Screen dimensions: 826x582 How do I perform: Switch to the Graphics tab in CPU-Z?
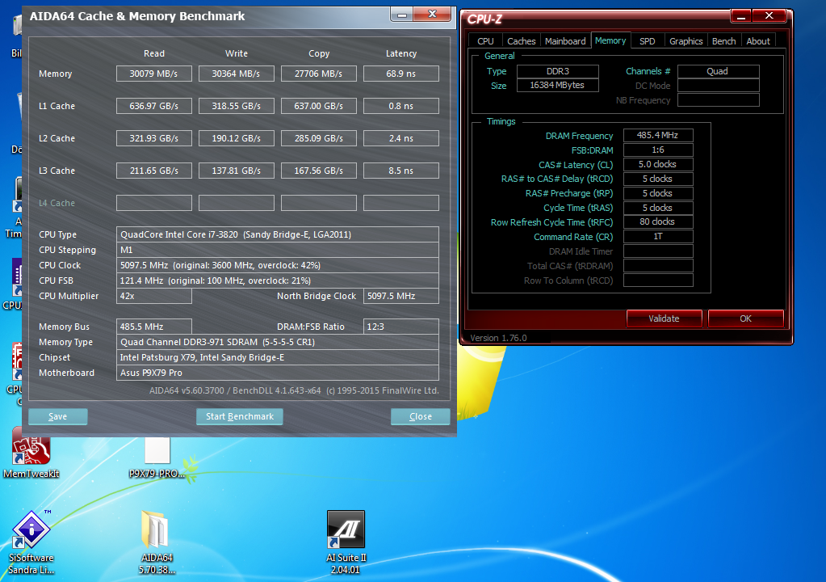click(x=686, y=41)
